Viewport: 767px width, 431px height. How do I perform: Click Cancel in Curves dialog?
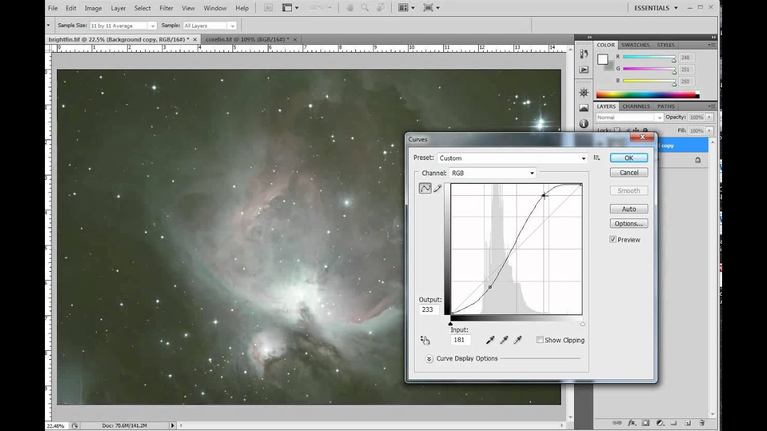629,172
